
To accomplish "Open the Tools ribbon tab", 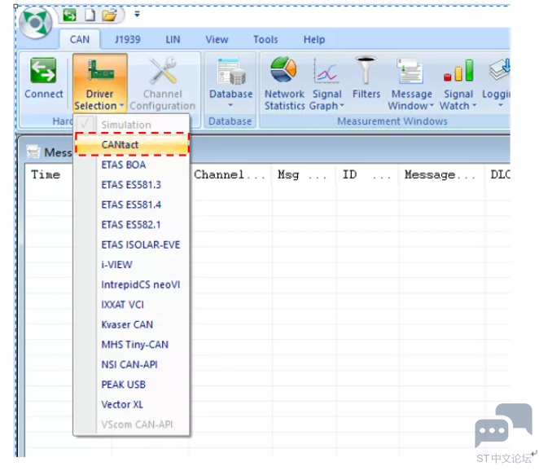I will (x=265, y=40).
